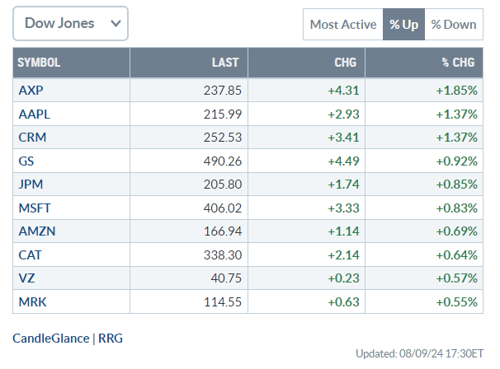Select the % Up tab

[403, 25]
